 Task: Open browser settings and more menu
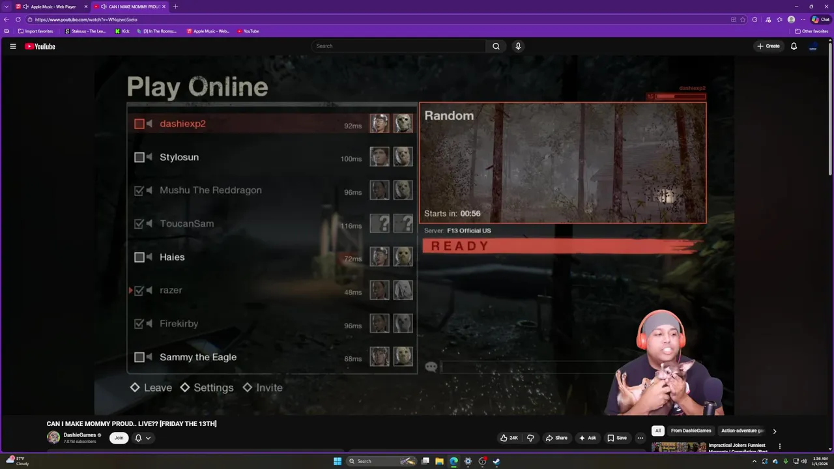pyautogui.click(x=803, y=20)
